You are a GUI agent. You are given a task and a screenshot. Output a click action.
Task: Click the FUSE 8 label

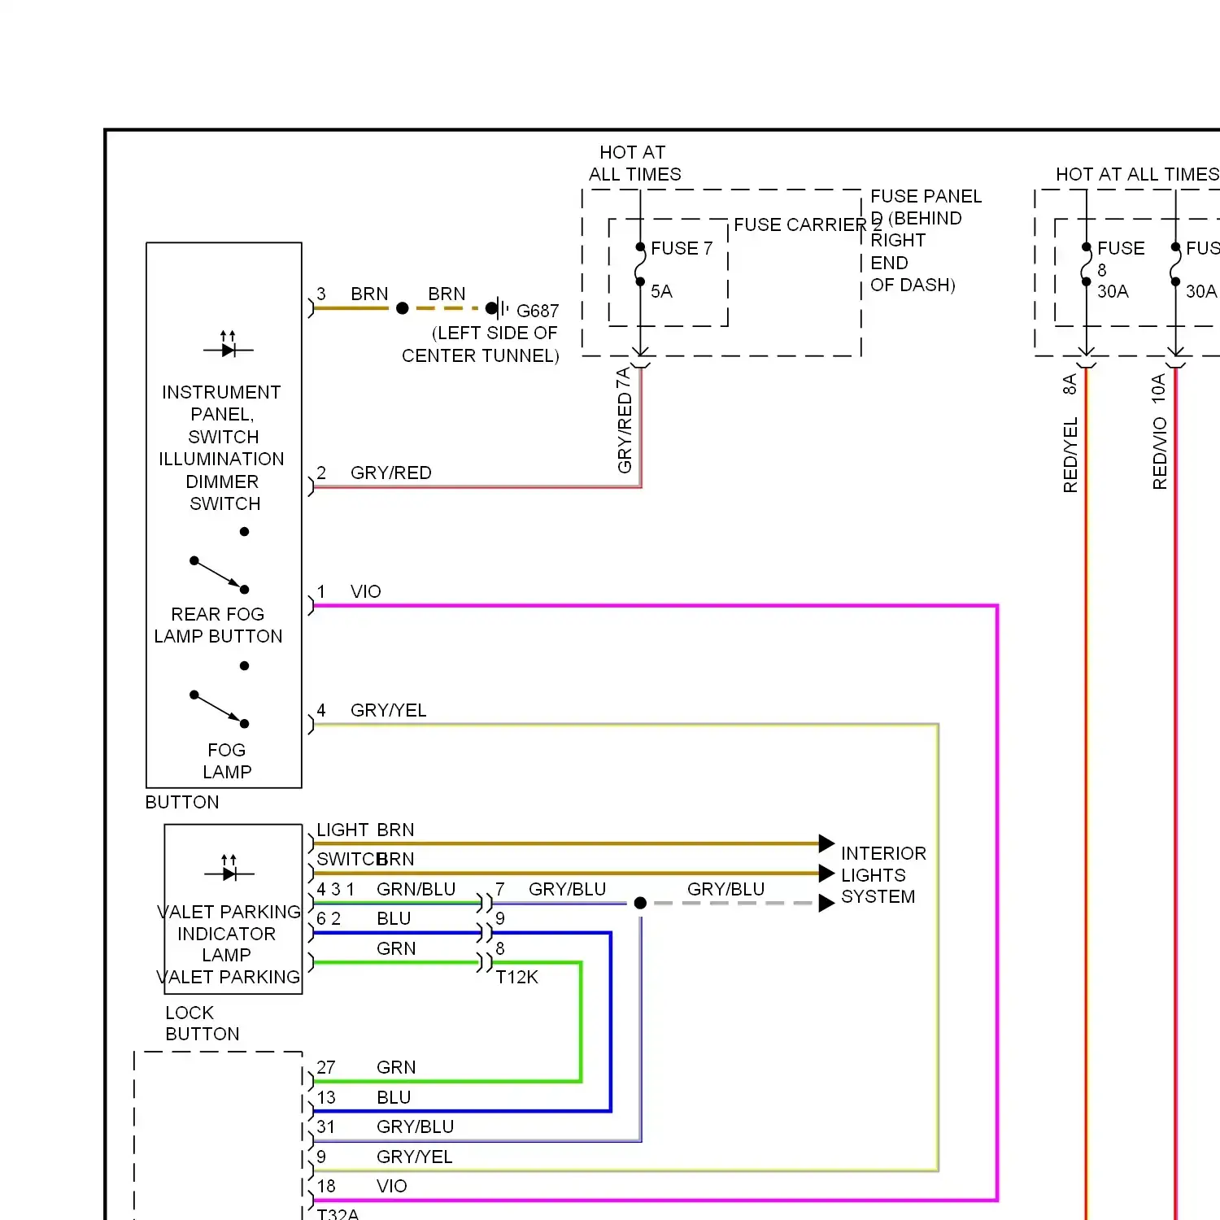click(x=1121, y=259)
